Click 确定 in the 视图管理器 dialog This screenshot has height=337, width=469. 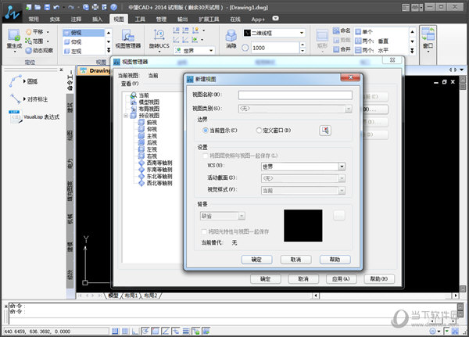click(265, 278)
